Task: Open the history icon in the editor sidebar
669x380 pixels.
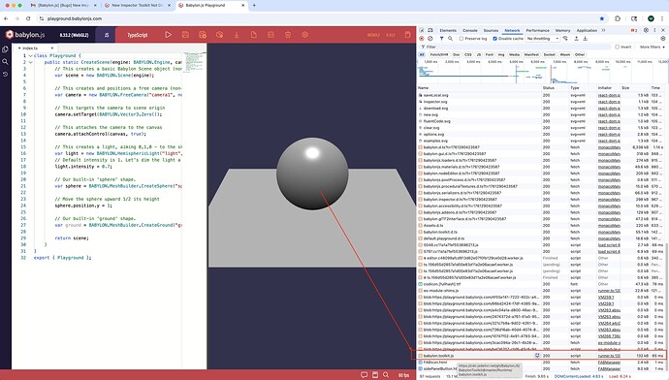Action: pos(5,75)
